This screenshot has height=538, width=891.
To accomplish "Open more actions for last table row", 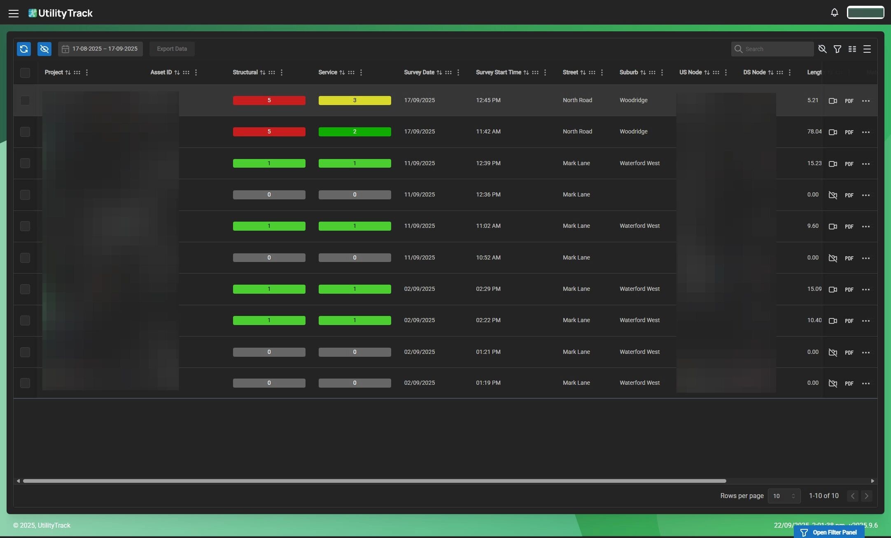I will coord(865,384).
